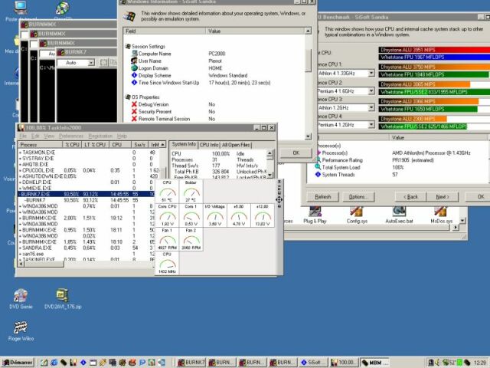The height and width of the screenshot is (368, 490).
Task: Open the Plug & Play icon in Sandra
Action: (x=315, y=215)
